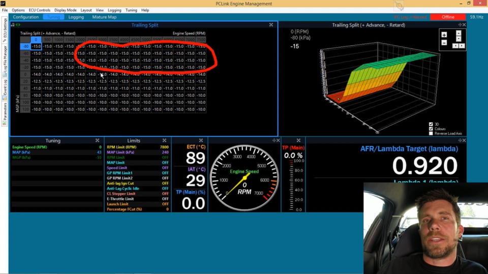Image resolution: width=488 pixels, height=274 pixels.
Task: Click the PCLink application icon in title bar
Action: tap(3, 4)
